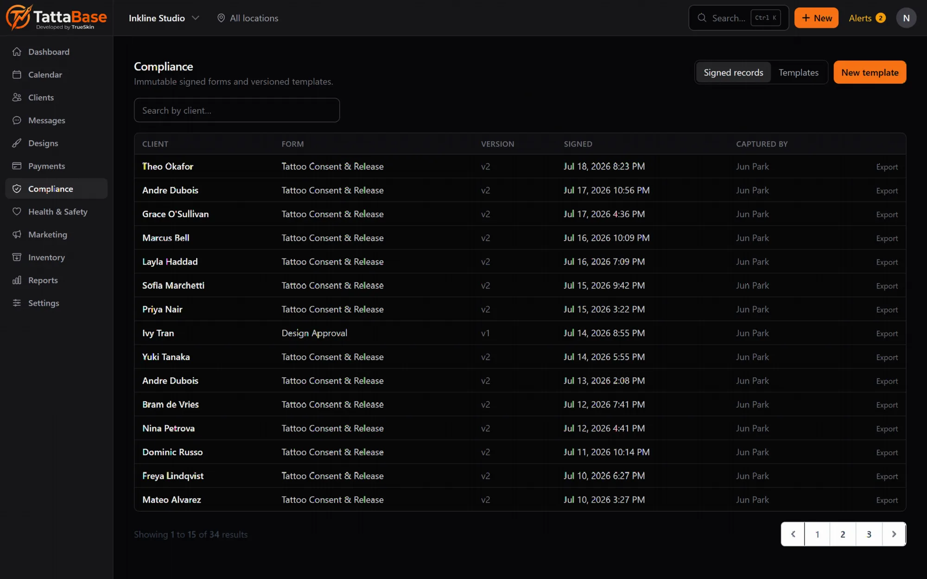Viewport: 927px width, 579px height.
Task: Export Mateo Alvarez's signed record
Action: click(887, 500)
